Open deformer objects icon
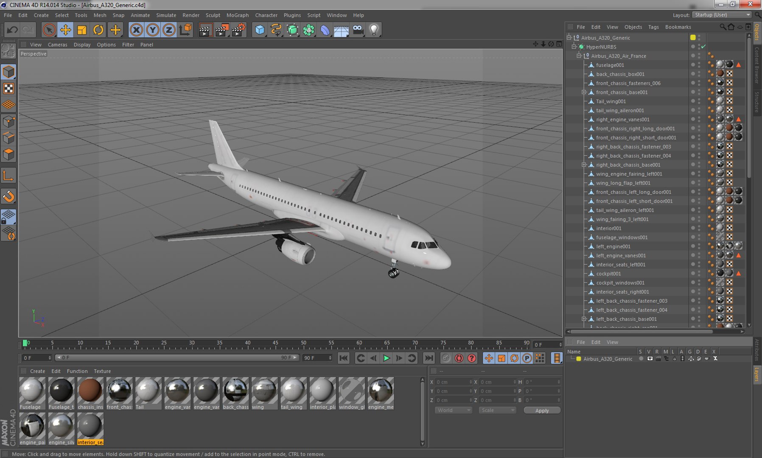 325,30
